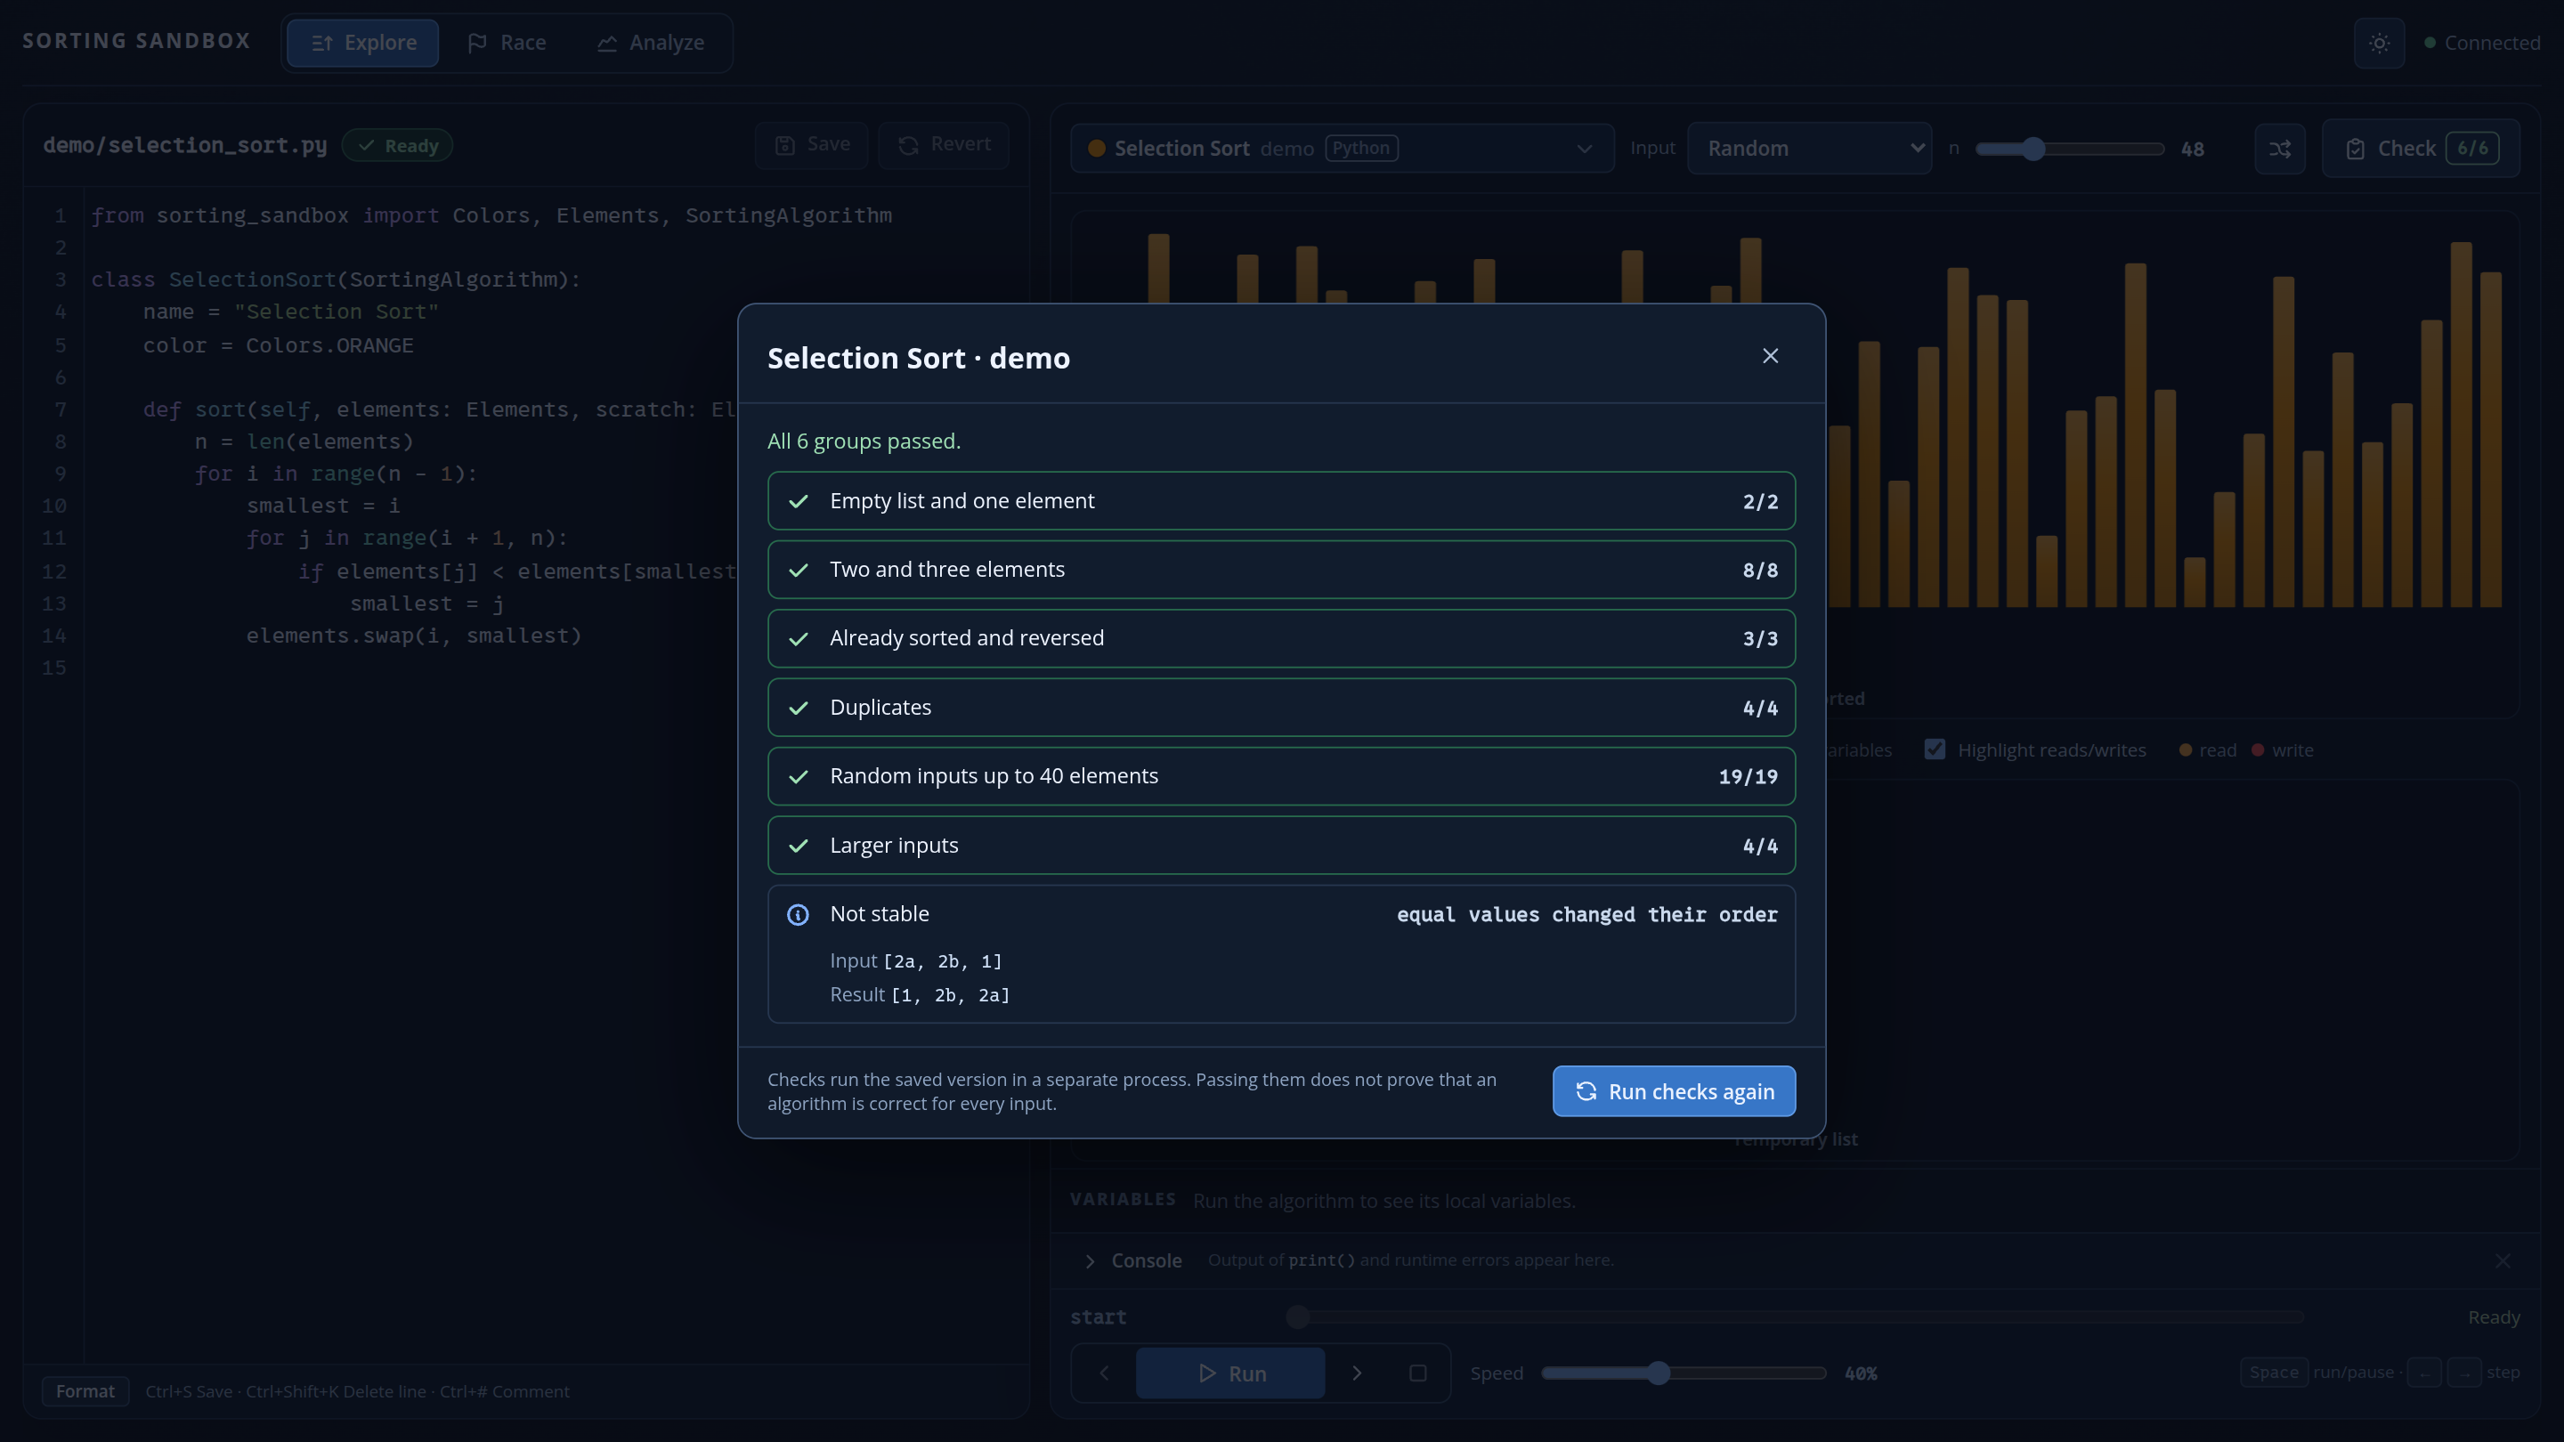Select the Larger inputs check group
Viewport: 2564px width, 1442px height.
click(x=1281, y=845)
